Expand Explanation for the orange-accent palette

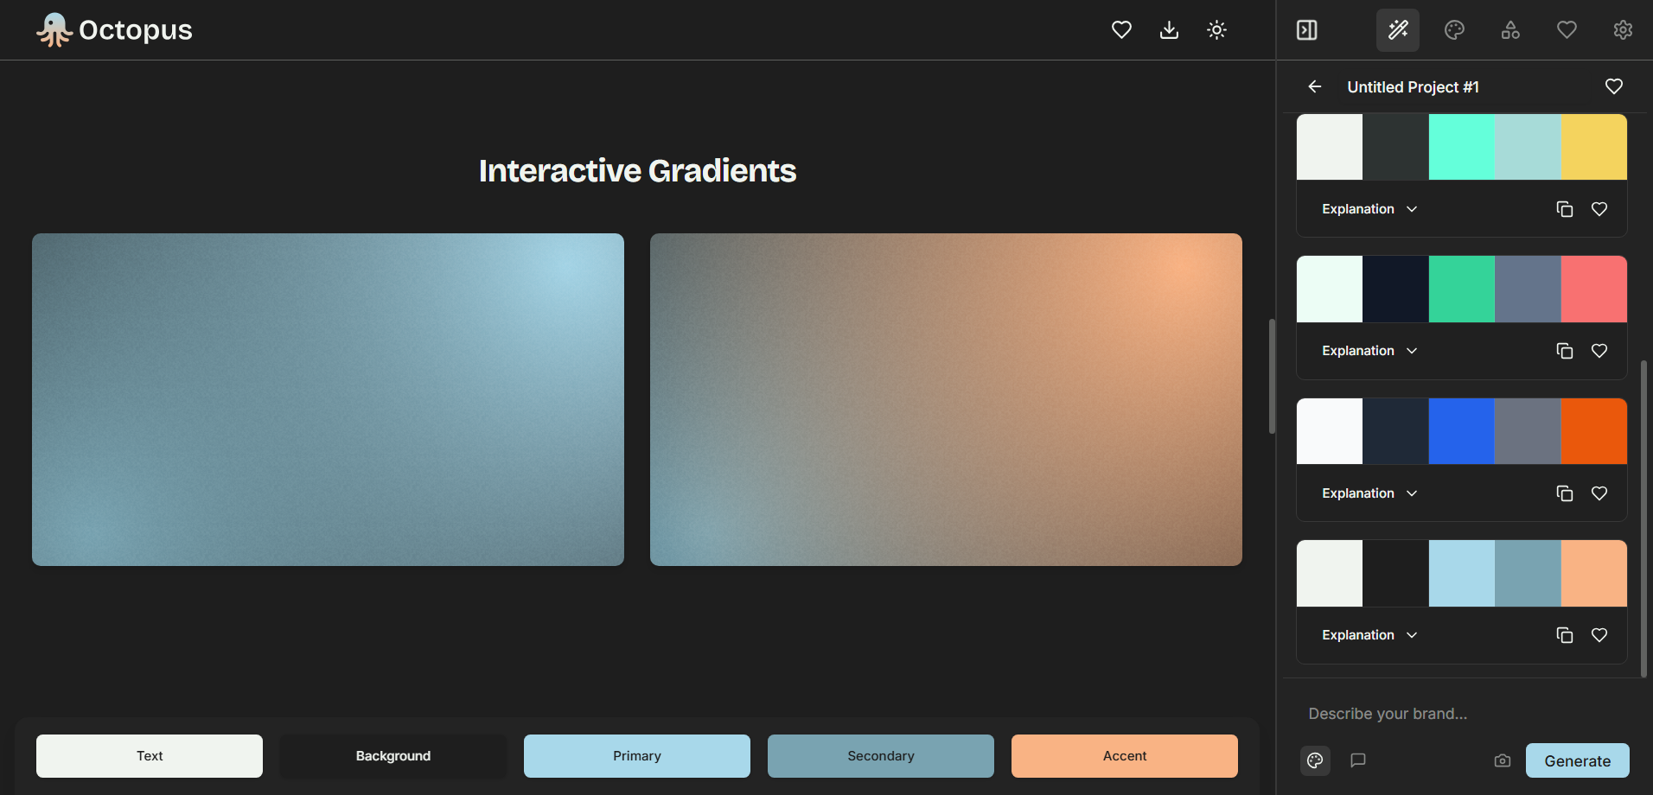coord(1369,493)
